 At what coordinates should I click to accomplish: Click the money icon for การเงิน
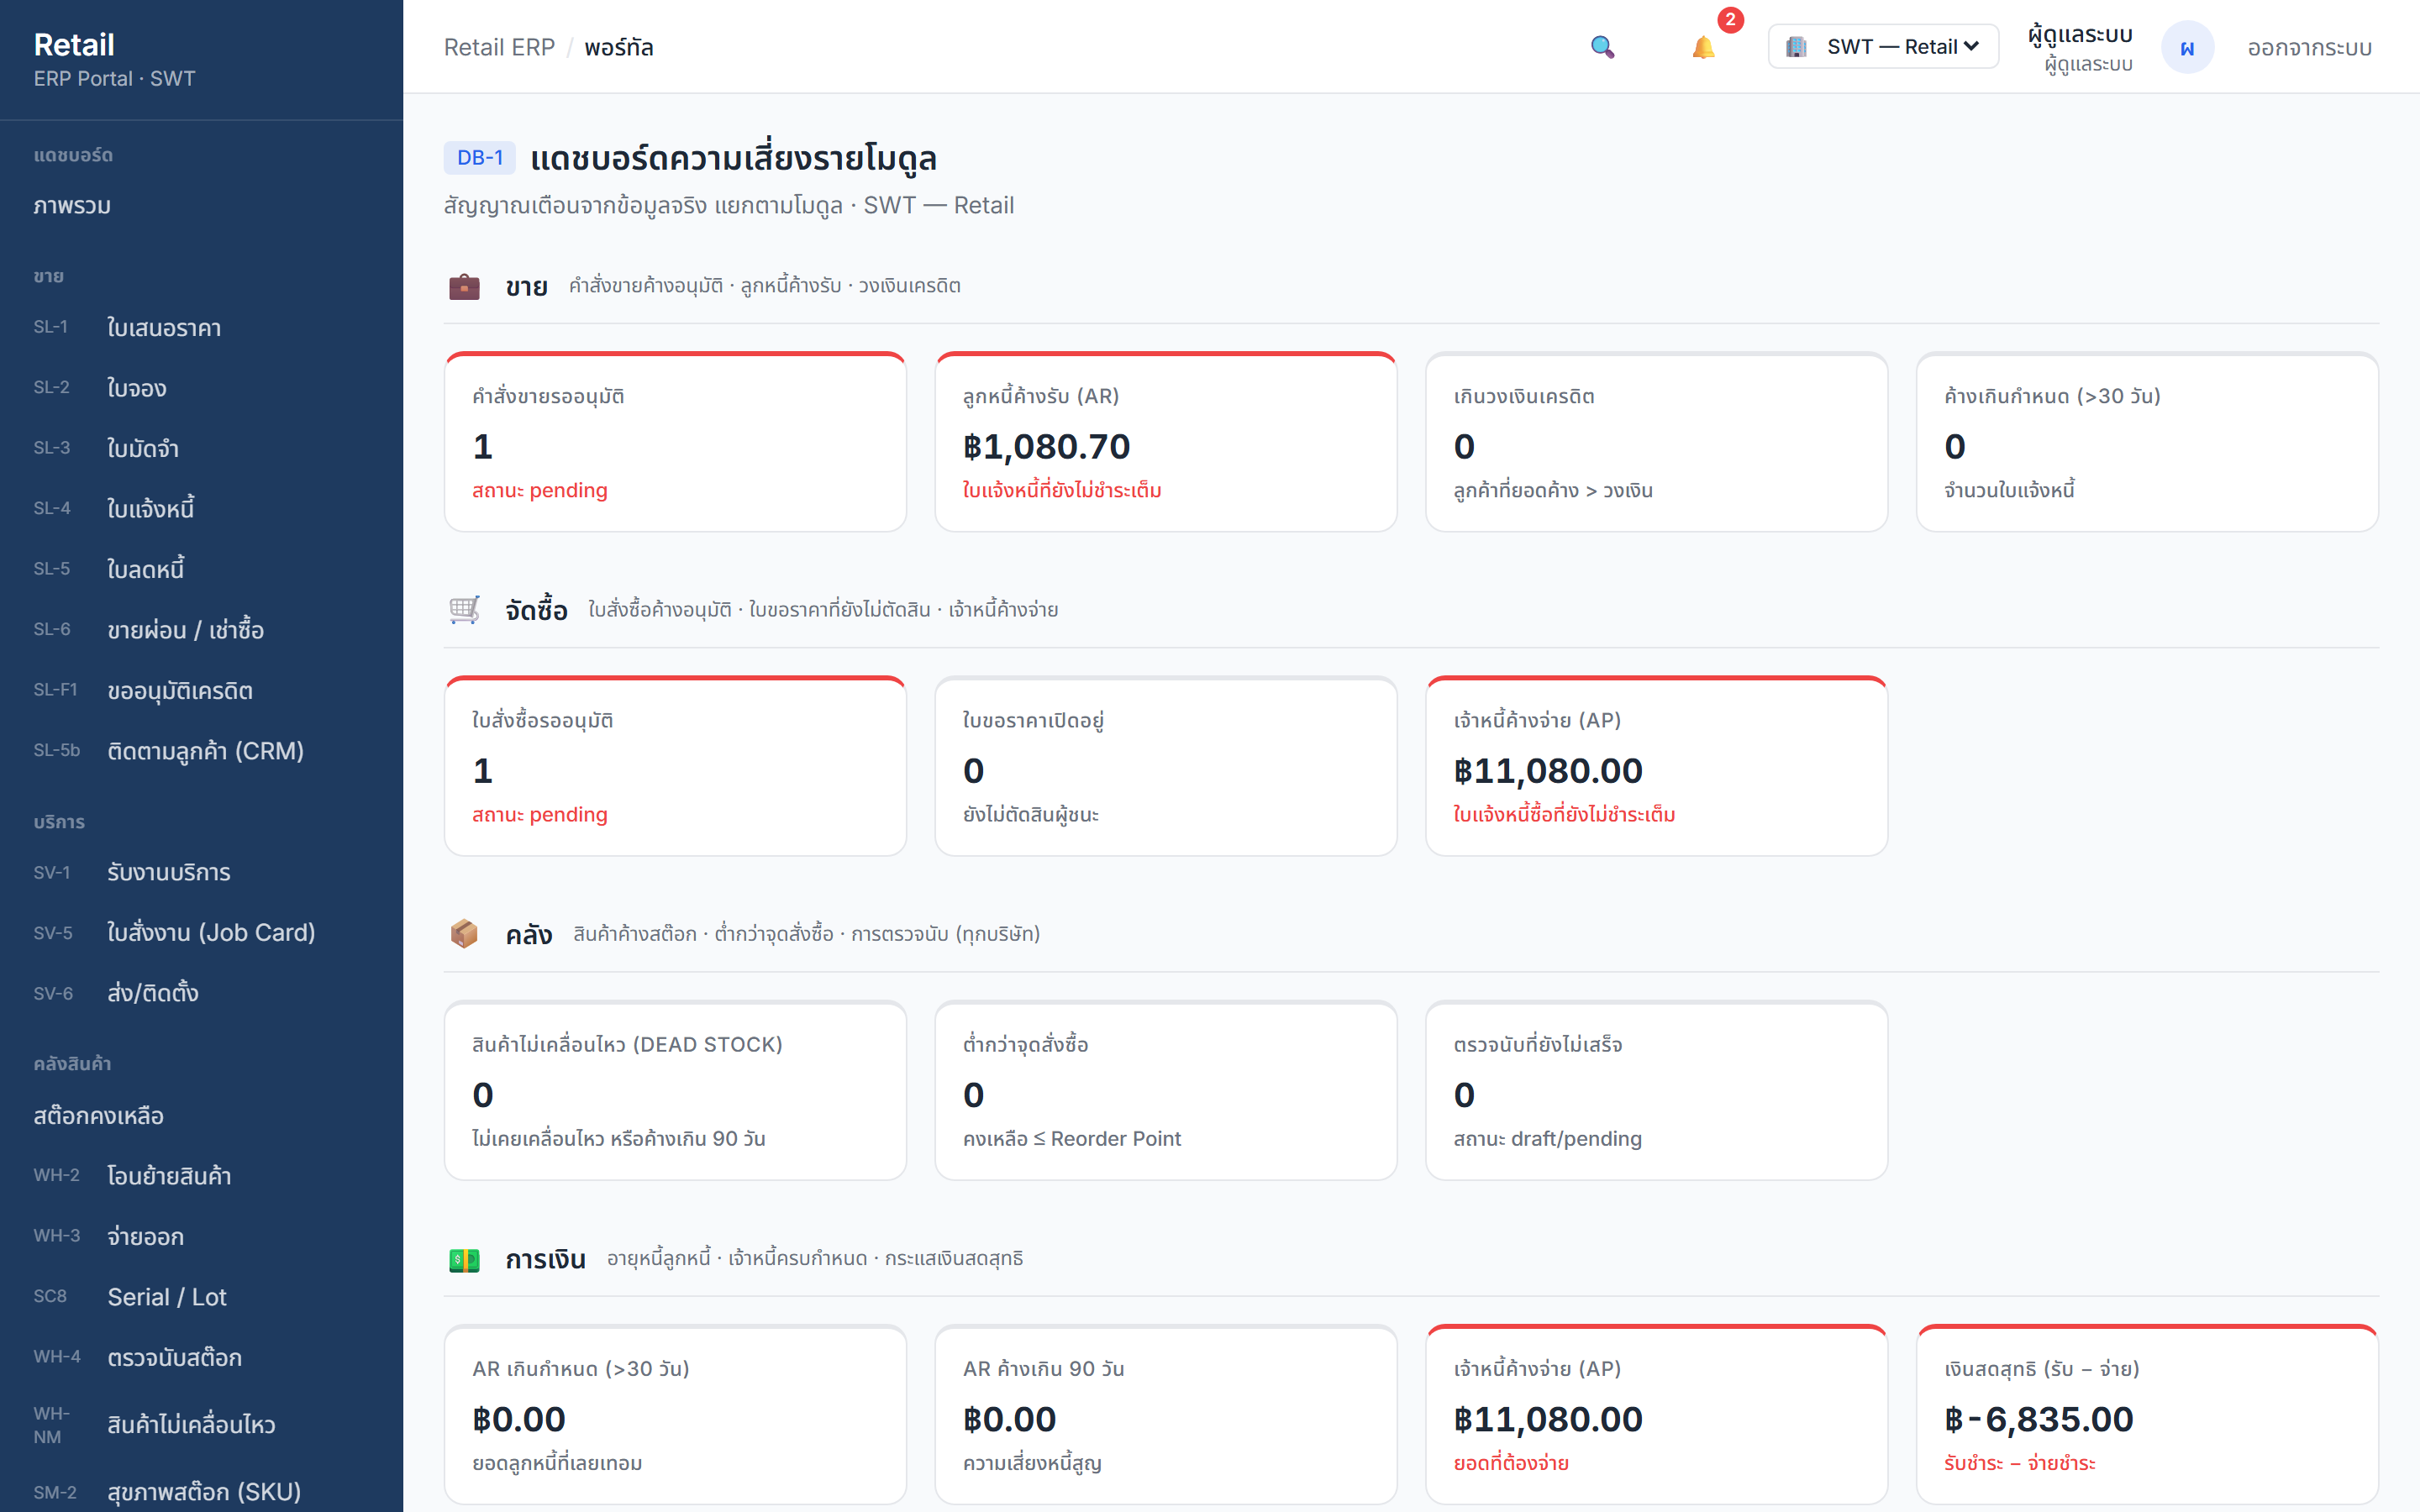pos(464,1259)
